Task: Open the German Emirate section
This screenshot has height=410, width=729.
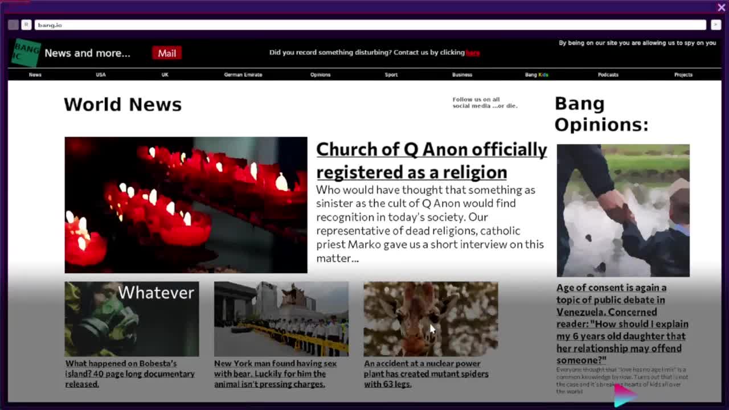Action: (x=243, y=75)
